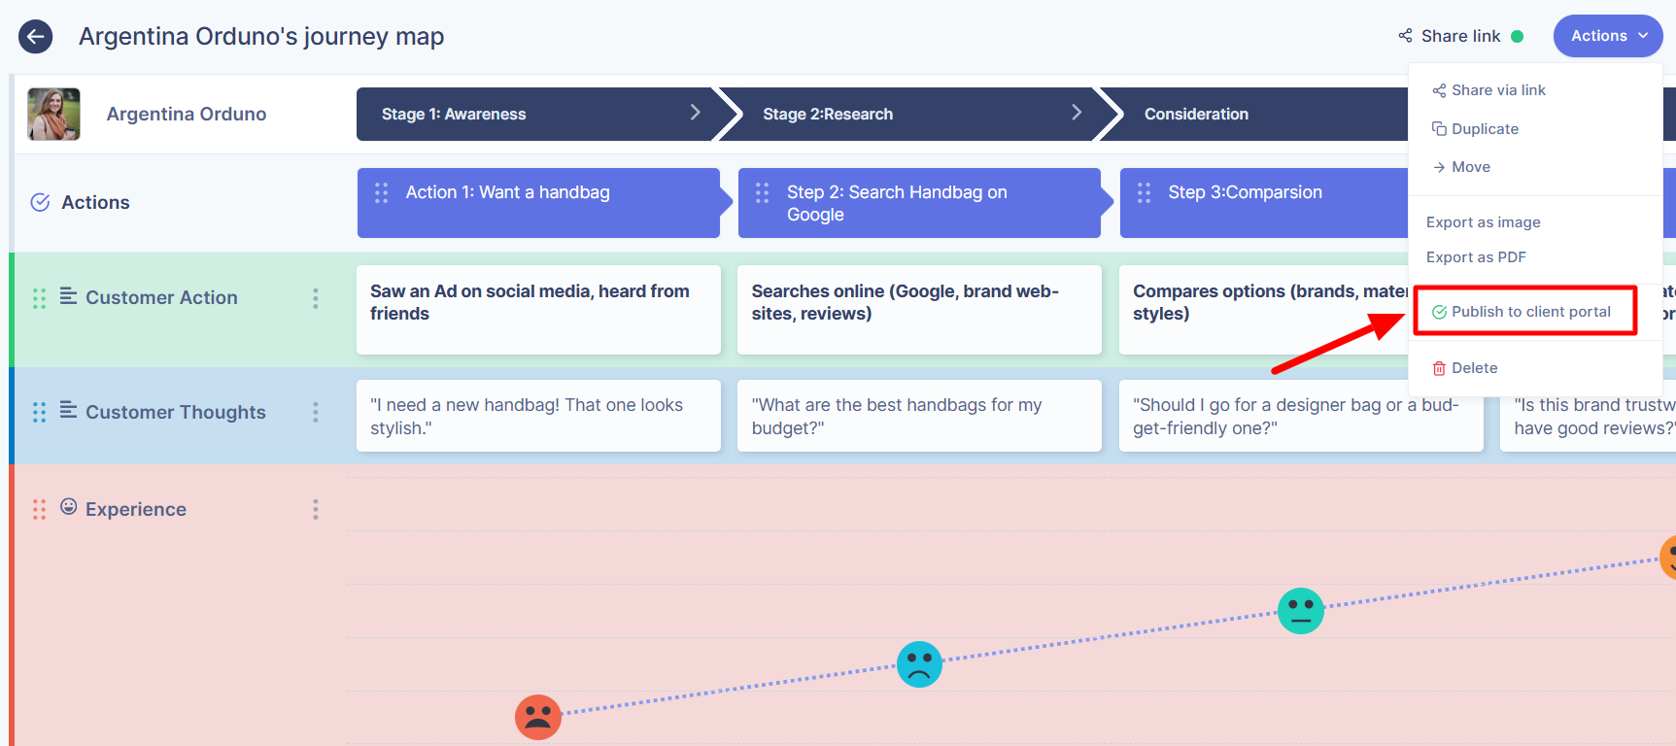1676x746 pixels.
Task: Click drag dots on Action 1 step card
Action: click(382, 192)
